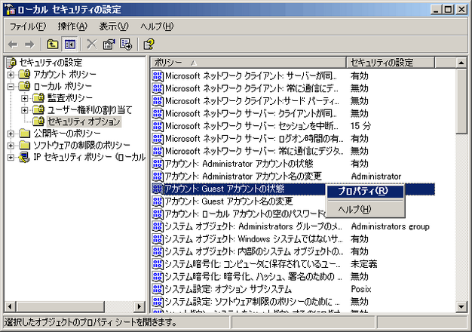Sort by セキュリティの設定 column header
Screen dimensions: 472x332
click(x=391, y=63)
